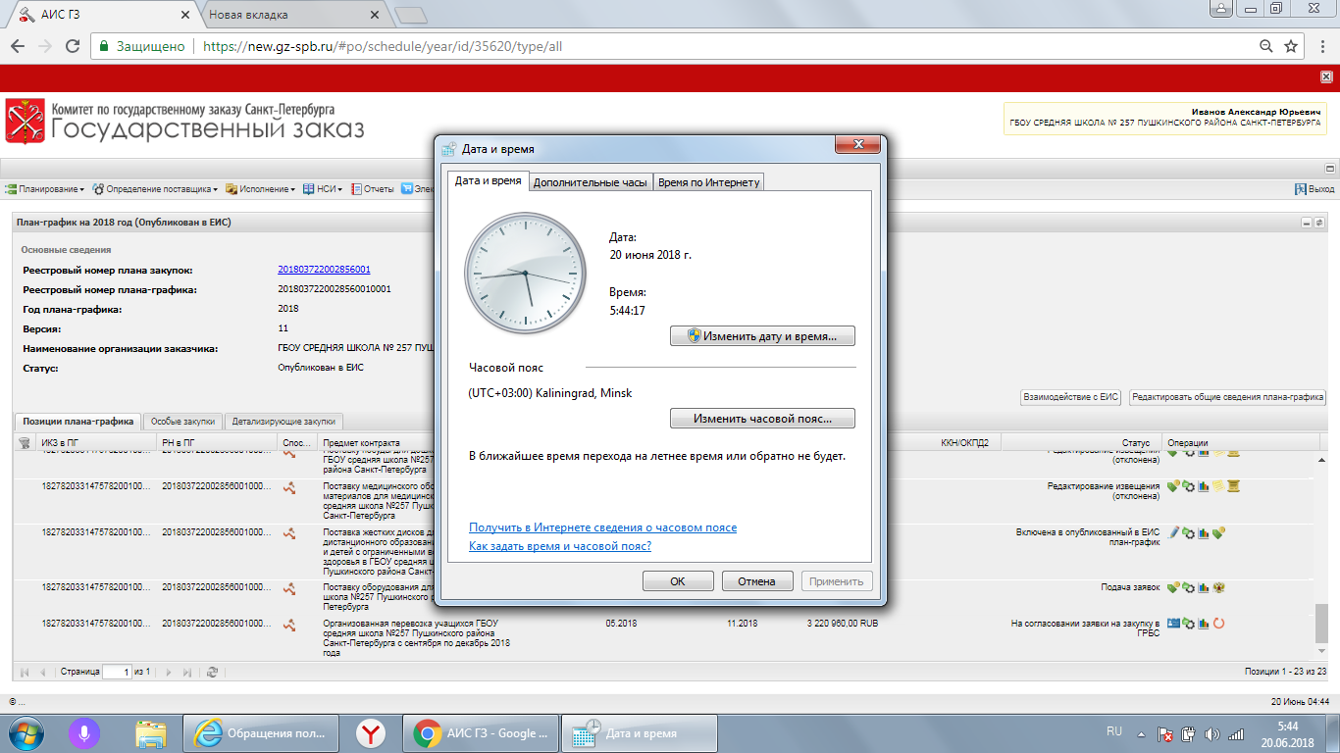Click Изменить часовой пояс button
Viewport: 1340px width, 753px height.
(x=762, y=419)
